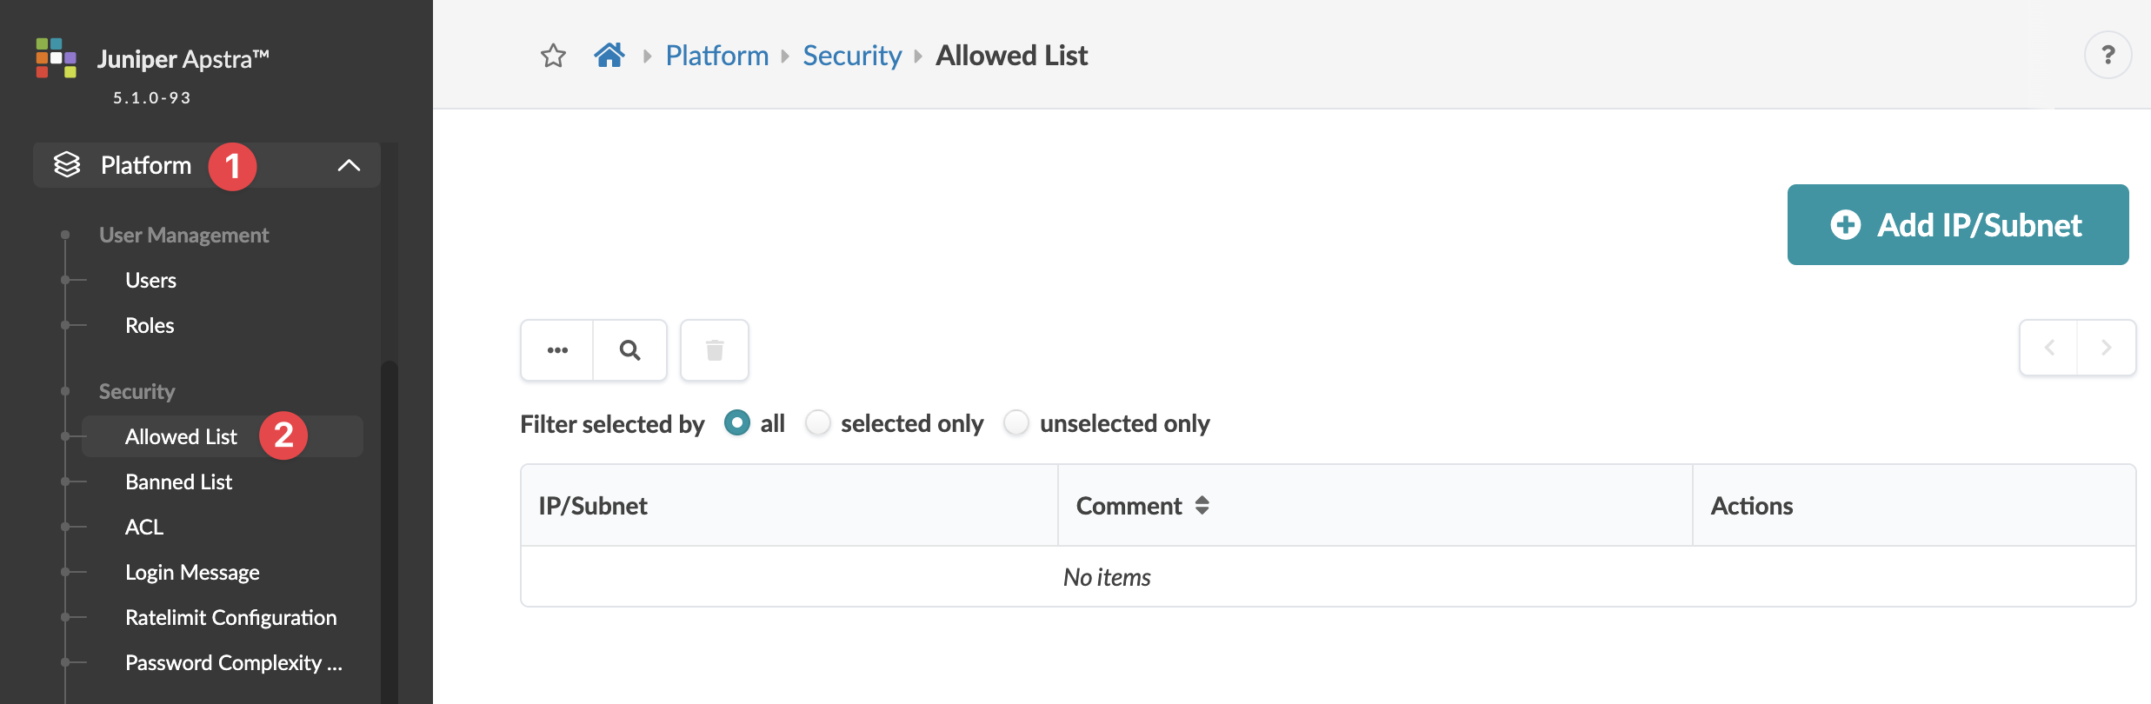Click the sidebar vertical scrollbar
Image resolution: width=2151 pixels, height=704 pixels.
coord(390,521)
